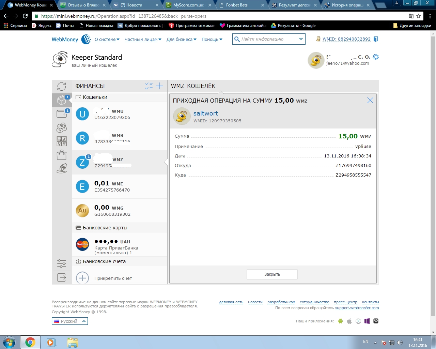Image resolution: width=436 pixels, height=349 pixels.
Task: Open the разработчикам footer link
Action: [x=281, y=302]
